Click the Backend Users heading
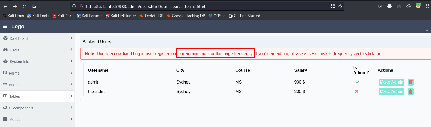 (97, 42)
